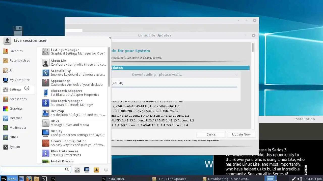323x181 pixels.
Task: Select the Internet category
Action: point(18,118)
